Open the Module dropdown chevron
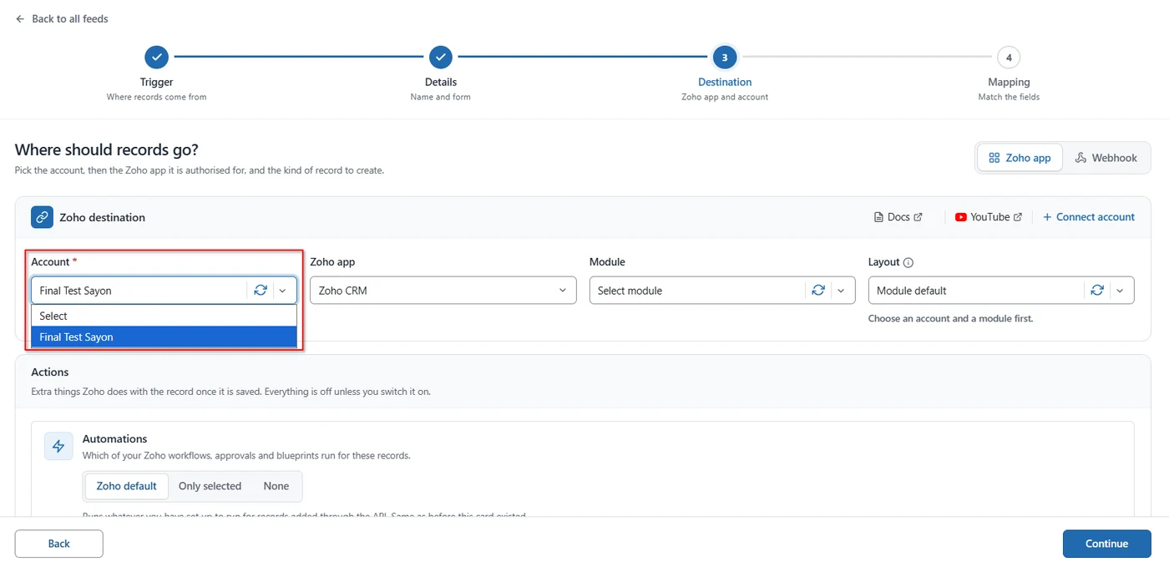1169x567 pixels. (x=841, y=291)
